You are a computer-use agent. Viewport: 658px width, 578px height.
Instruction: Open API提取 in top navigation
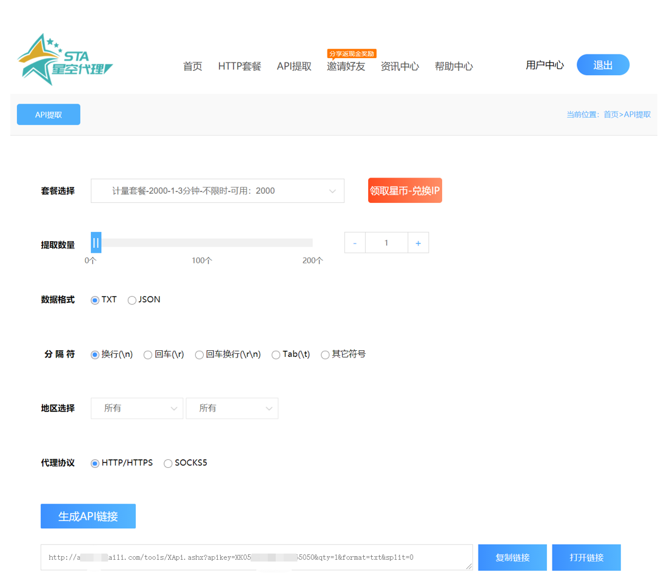point(294,66)
